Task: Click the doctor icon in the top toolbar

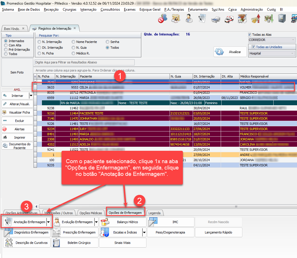Action: [189, 19]
